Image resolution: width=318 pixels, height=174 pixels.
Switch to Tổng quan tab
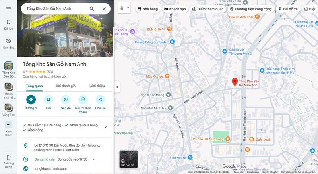pyautogui.click(x=34, y=86)
